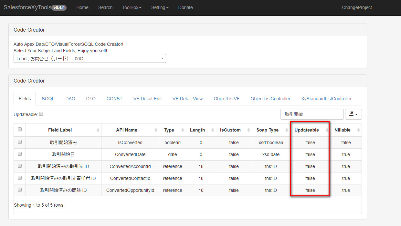Switch to the DAO tab
This screenshot has height=226, width=401.
click(x=70, y=99)
